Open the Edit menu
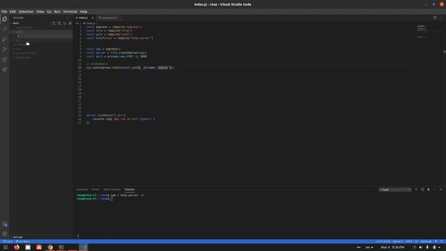The height and width of the screenshot is (251, 446). 13,12
